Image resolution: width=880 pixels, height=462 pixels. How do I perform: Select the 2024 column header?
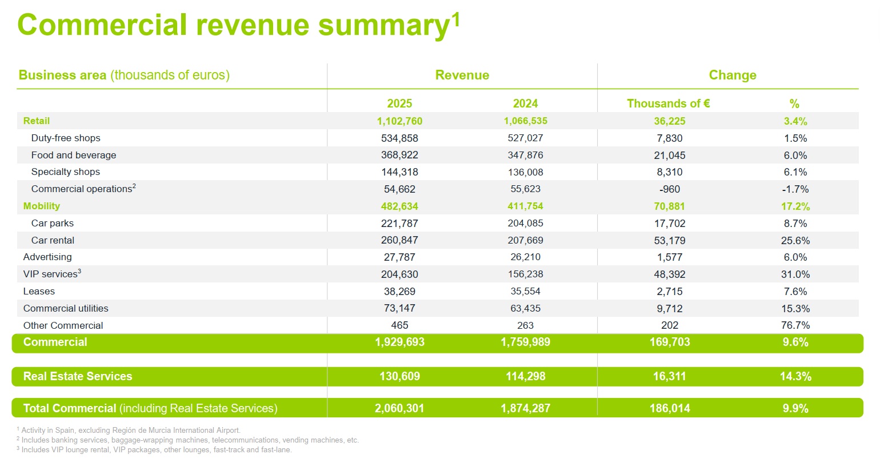pos(525,103)
